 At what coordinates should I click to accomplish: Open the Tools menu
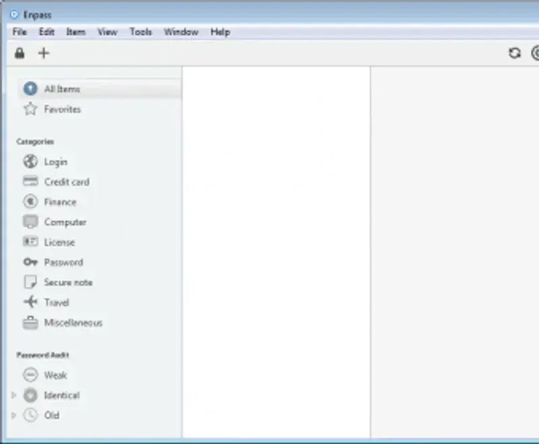(x=141, y=32)
